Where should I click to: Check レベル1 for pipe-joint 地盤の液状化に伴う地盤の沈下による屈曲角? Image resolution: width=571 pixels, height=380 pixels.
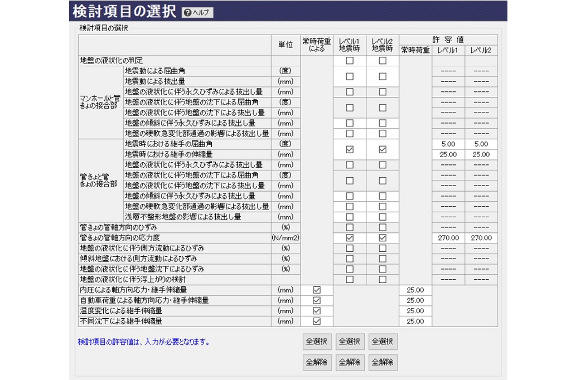coord(350,181)
